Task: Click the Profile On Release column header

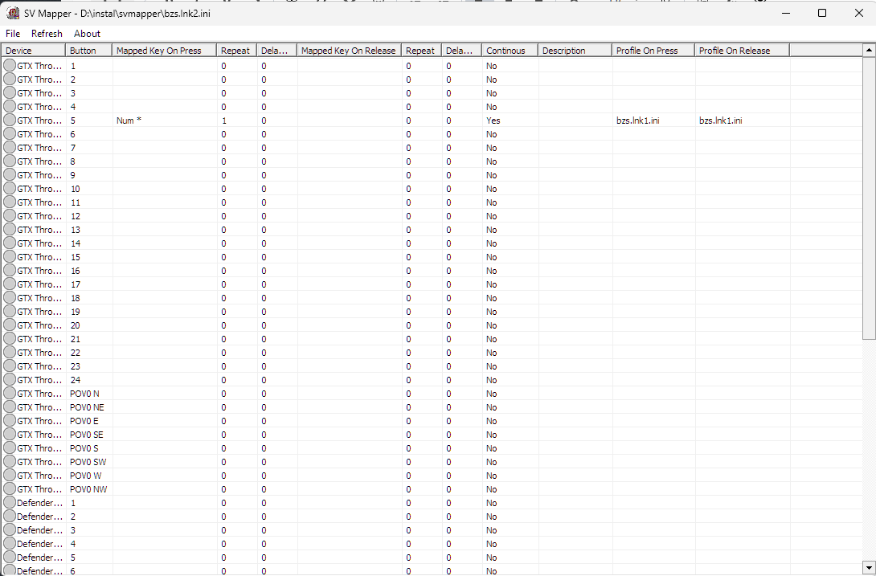Action: (742, 51)
